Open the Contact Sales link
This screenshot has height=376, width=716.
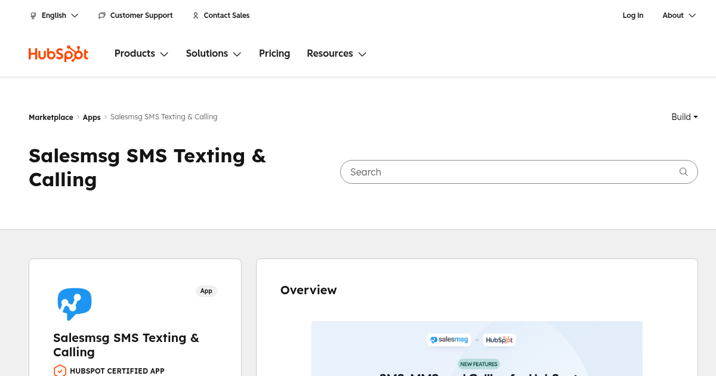227,16
